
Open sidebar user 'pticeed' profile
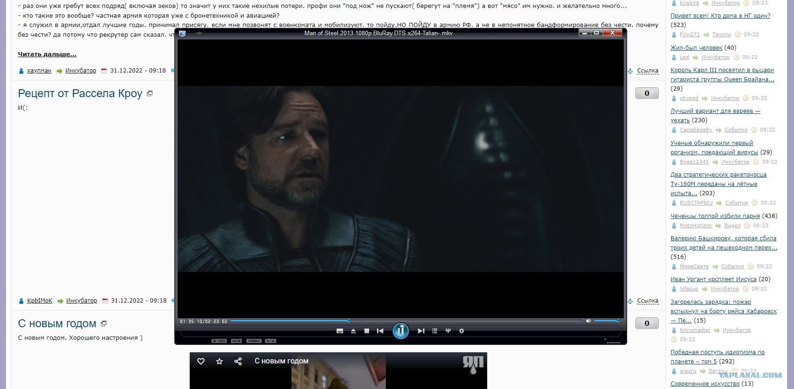pos(689,98)
